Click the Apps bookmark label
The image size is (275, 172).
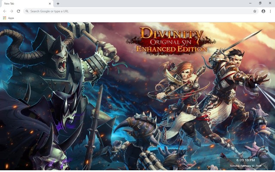click(11, 18)
